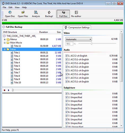Image resolution: width=125 pixels, height=133 pixels.
Task: Collapse the Main Movie folder
Action: click(x=5, y=43)
